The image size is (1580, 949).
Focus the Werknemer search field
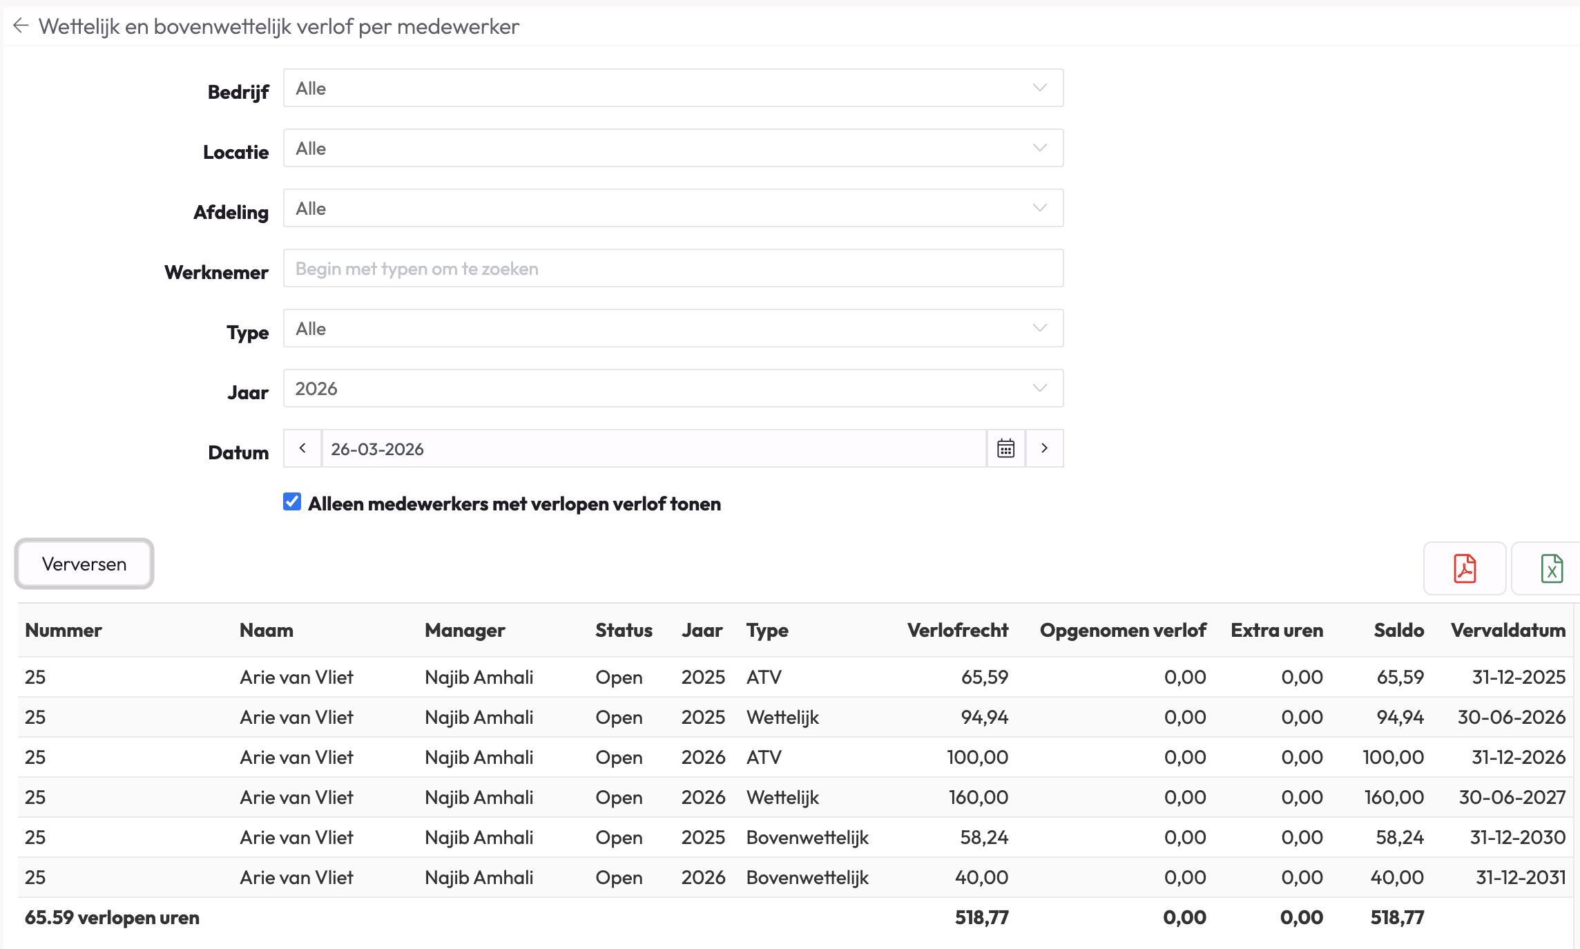point(673,269)
